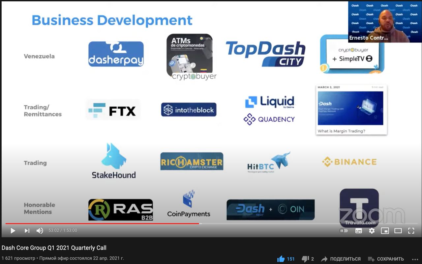The height and width of the screenshot is (264, 422).
Task: Click the QUADENCY logo on the slide
Action: 269,119
